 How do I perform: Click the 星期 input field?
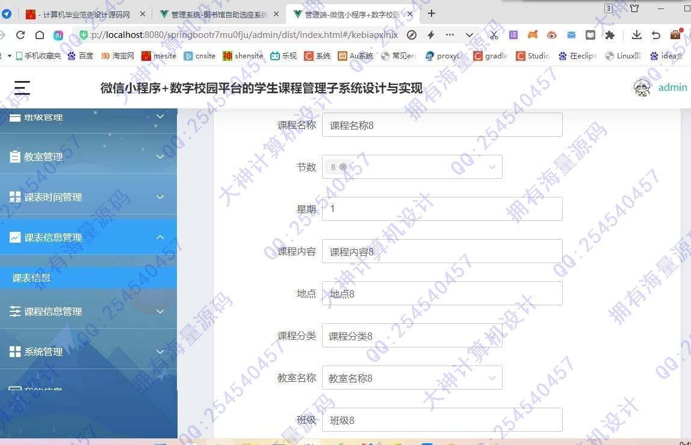click(x=442, y=208)
